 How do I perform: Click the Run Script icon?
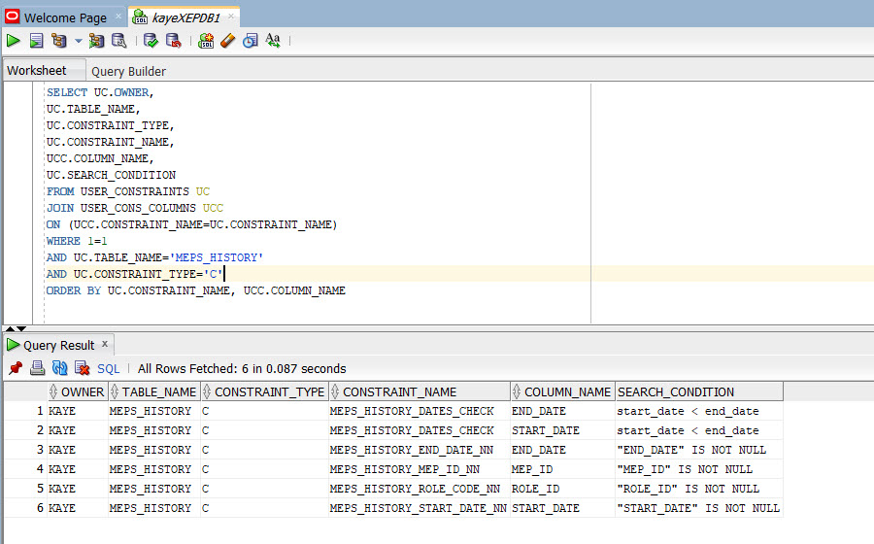coord(36,41)
